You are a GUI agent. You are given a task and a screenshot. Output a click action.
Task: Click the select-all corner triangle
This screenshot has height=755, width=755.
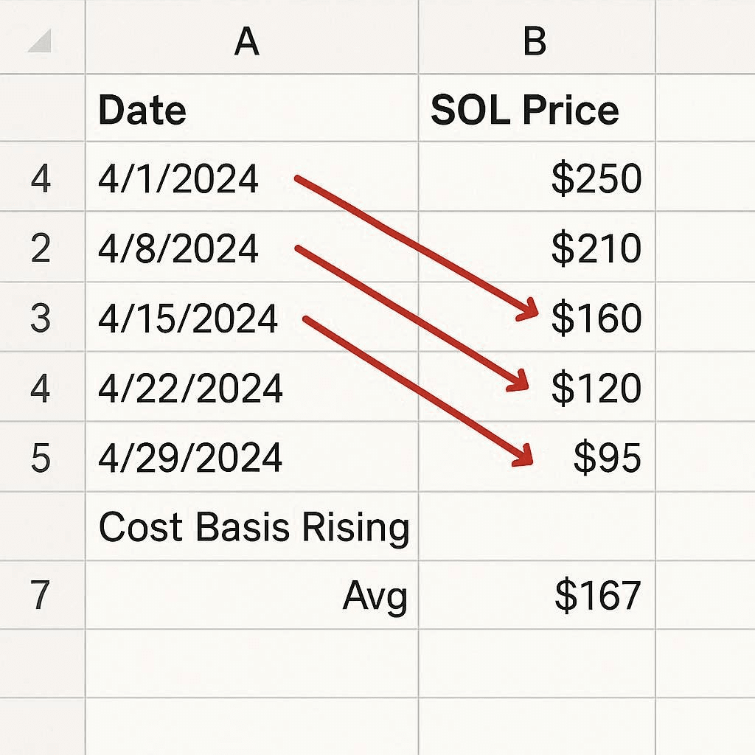[38, 44]
